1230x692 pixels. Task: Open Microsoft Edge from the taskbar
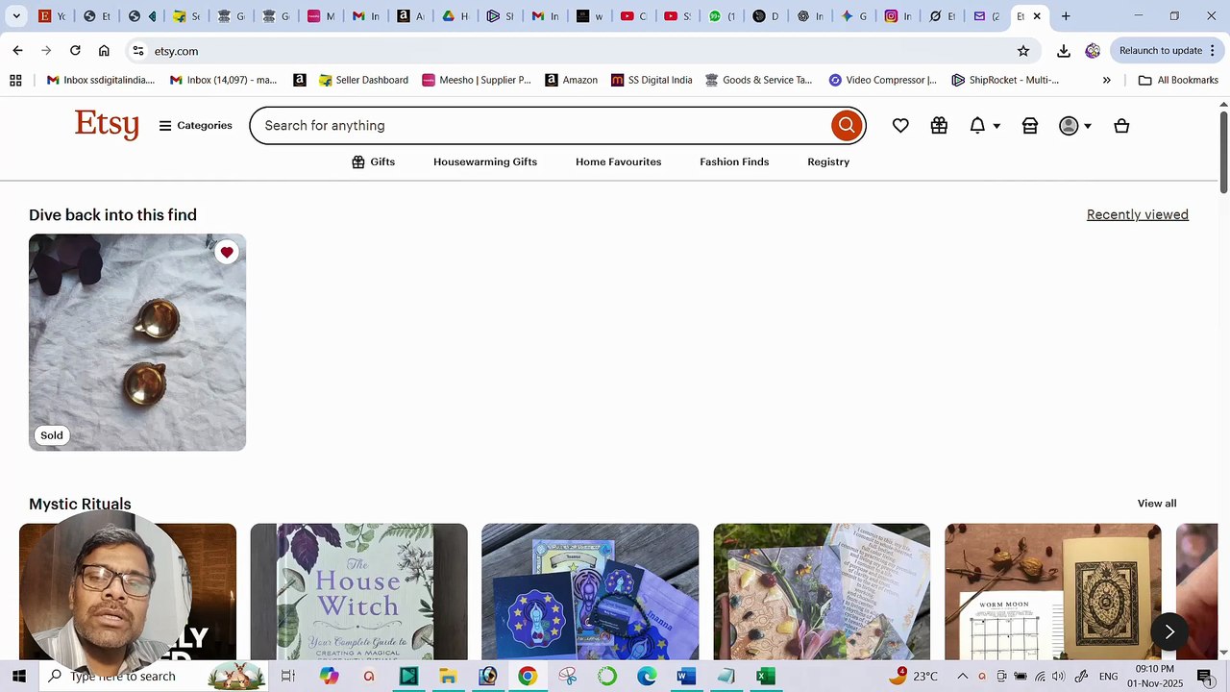[647, 677]
